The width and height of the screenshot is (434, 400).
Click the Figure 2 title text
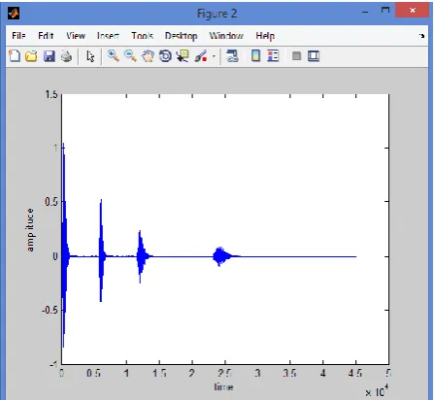(x=217, y=14)
